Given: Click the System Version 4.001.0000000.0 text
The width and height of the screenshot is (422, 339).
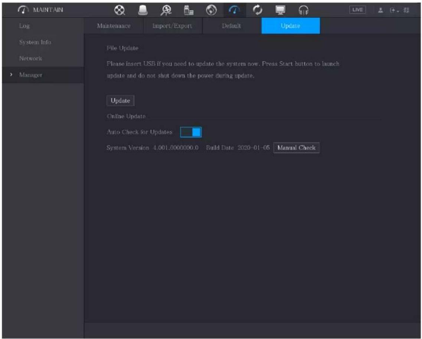Looking at the screenshot, I should pyautogui.click(x=152, y=148).
